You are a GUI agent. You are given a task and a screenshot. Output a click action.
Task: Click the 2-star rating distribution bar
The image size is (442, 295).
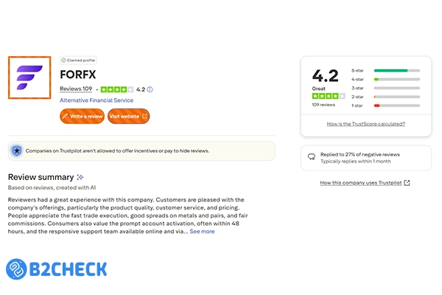point(396,97)
